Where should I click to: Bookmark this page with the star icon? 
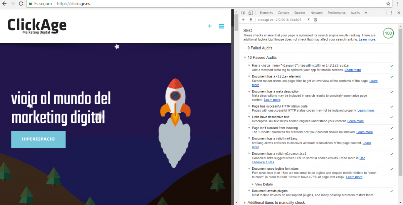click(388, 4)
